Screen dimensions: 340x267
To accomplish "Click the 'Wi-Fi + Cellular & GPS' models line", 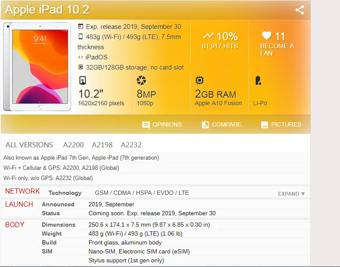I will pos(61,168).
